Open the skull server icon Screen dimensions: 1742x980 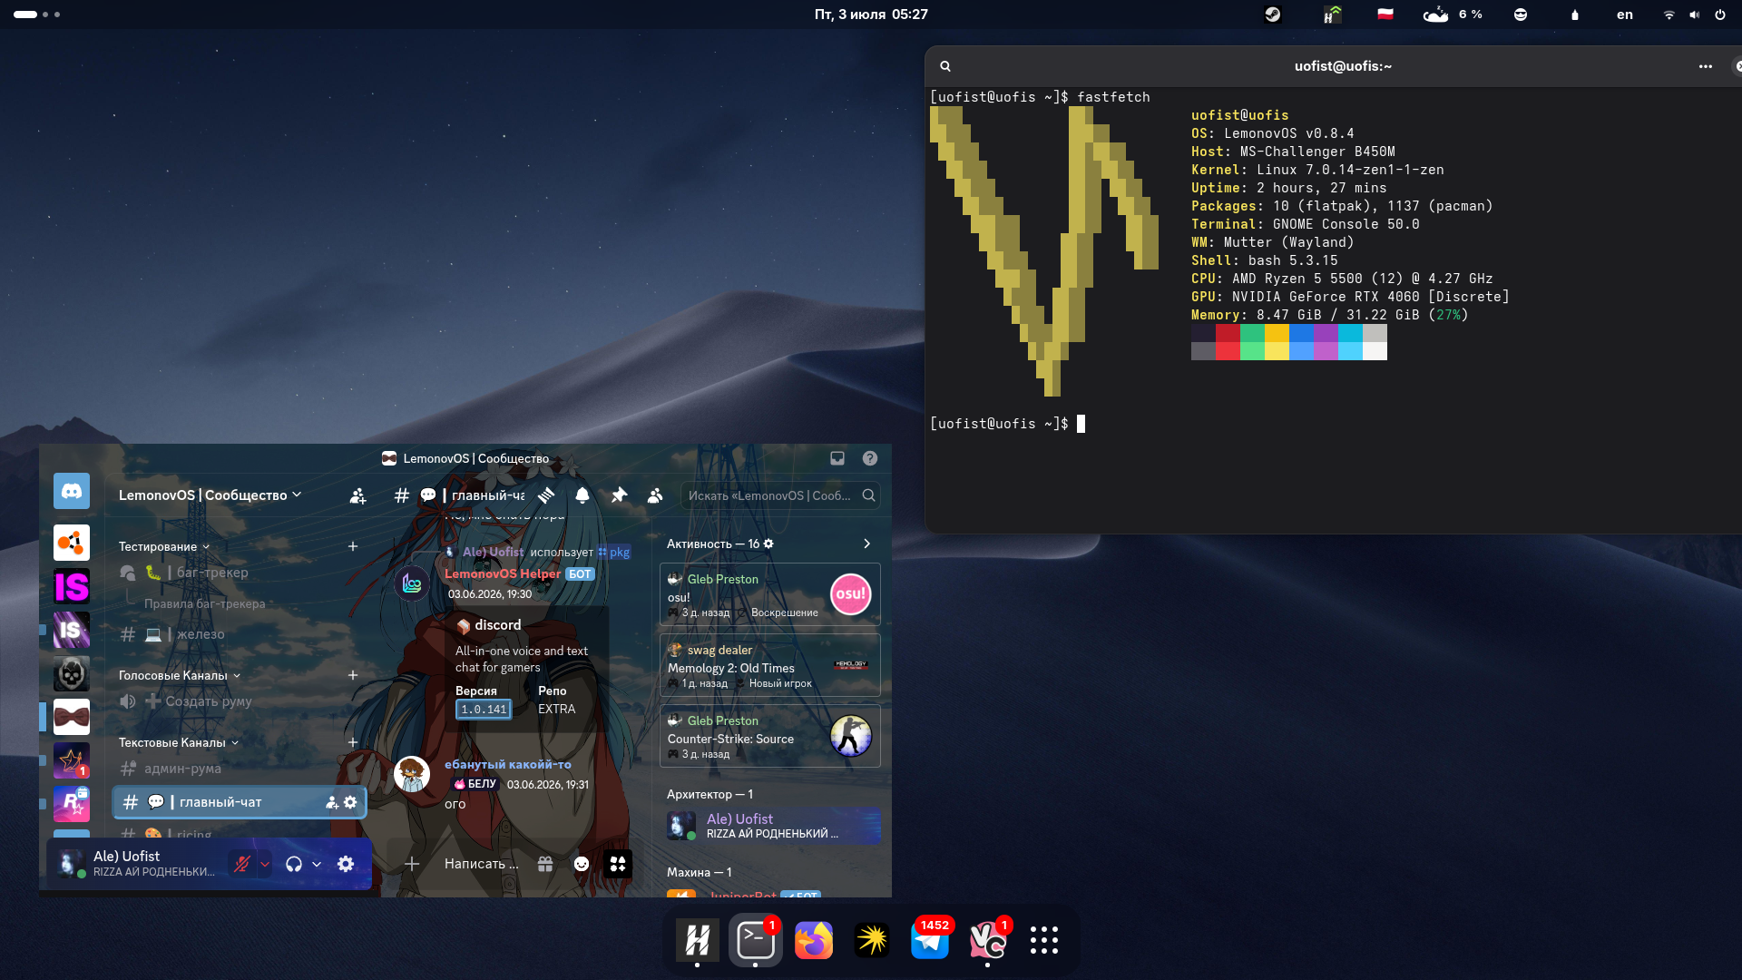pyautogui.click(x=72, y=673)
